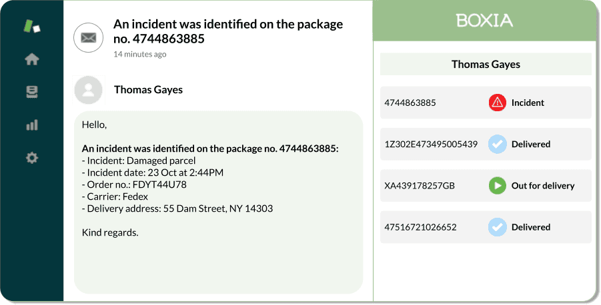Image resolution: width=601 pixels, height=305 pixels.
Task: Click the green Out for delivery play icon
Action: coord(498,186)
